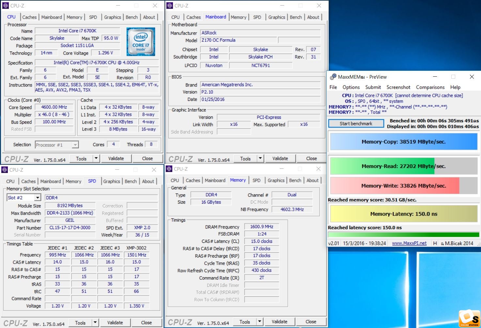Click the Close button in the SPD window
This screenshot has width=481, height=328.
[x=147, y=323]
